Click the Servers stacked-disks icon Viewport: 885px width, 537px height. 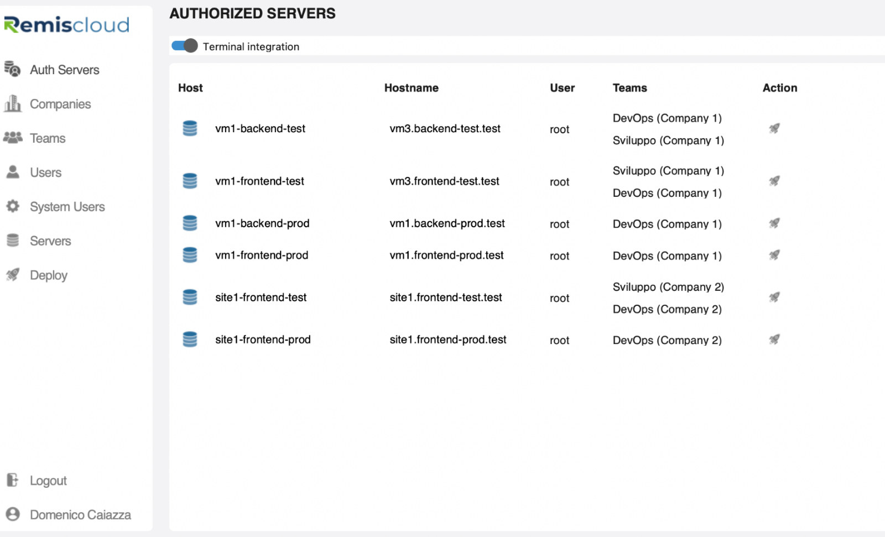click(x=13, y=241)
